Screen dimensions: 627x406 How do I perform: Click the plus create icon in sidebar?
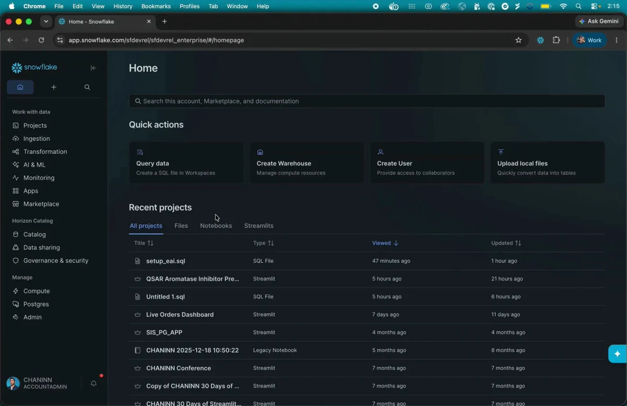coord(54,87)
